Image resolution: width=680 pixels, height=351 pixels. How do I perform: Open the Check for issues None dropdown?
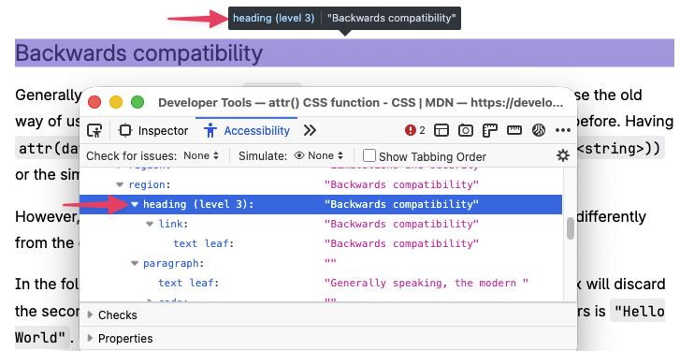click(201, 155)
